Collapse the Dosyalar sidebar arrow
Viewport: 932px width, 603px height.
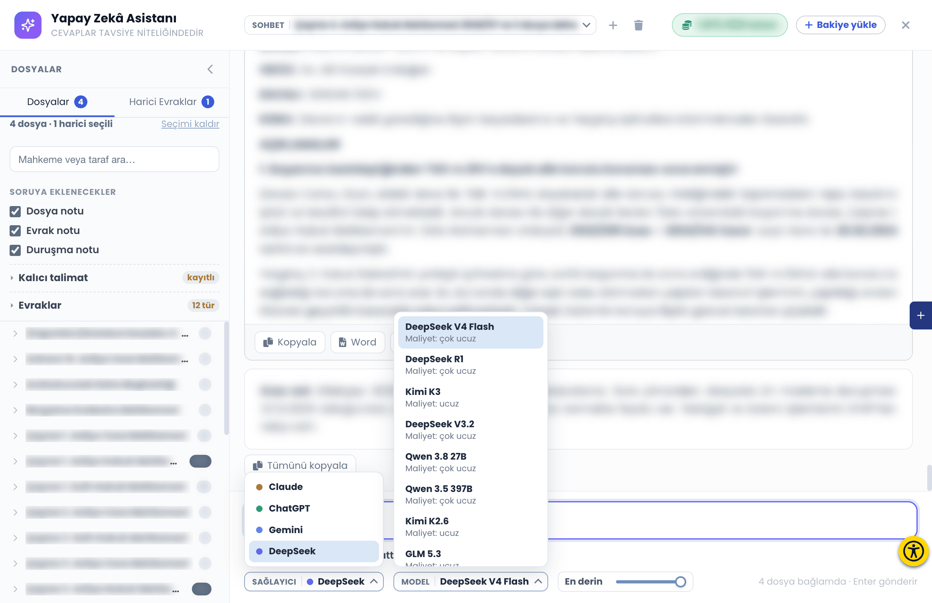(210, 69)
